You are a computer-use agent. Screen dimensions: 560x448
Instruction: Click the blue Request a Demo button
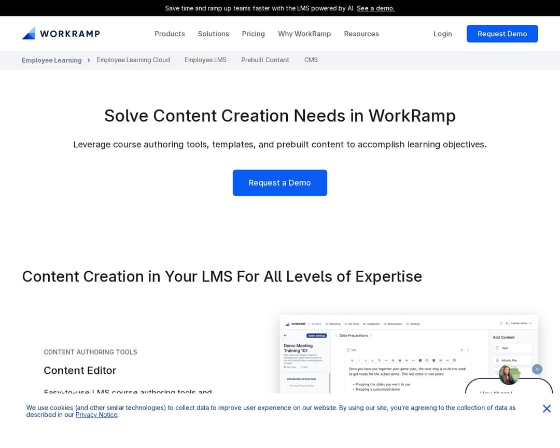pyautogui.click(x=279, y=183)
